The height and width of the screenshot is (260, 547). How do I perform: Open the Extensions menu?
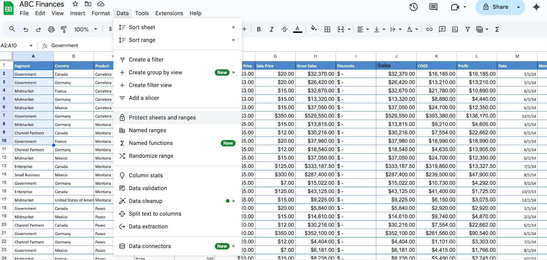point(169,13)
